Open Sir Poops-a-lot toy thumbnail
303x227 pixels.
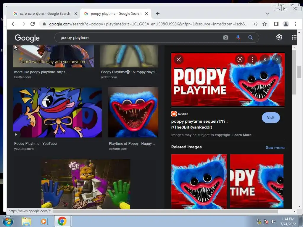tap(86, 184)
